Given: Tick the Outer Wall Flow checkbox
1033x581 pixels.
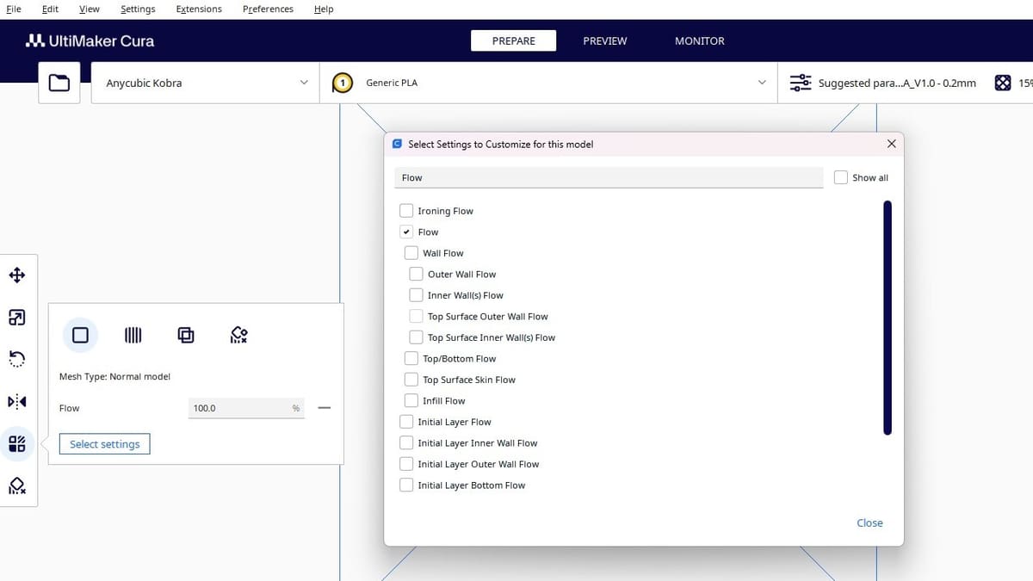Looking at the screenshot, I should click(x=417, y=274).
